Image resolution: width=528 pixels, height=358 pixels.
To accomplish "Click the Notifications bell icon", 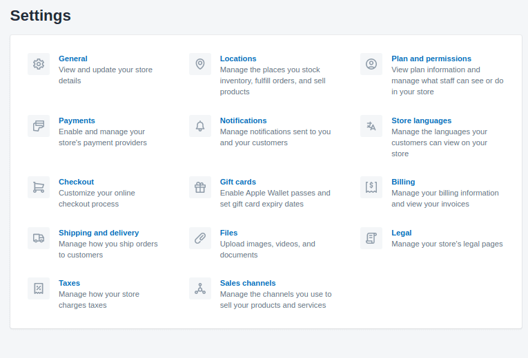I will 200,126.
